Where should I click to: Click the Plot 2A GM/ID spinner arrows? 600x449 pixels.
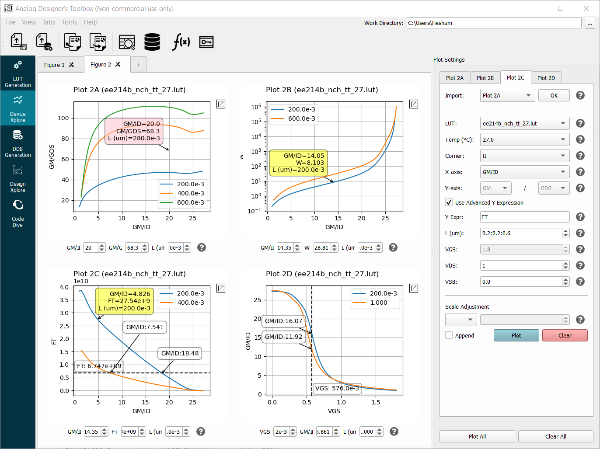[x=102, y=247]
